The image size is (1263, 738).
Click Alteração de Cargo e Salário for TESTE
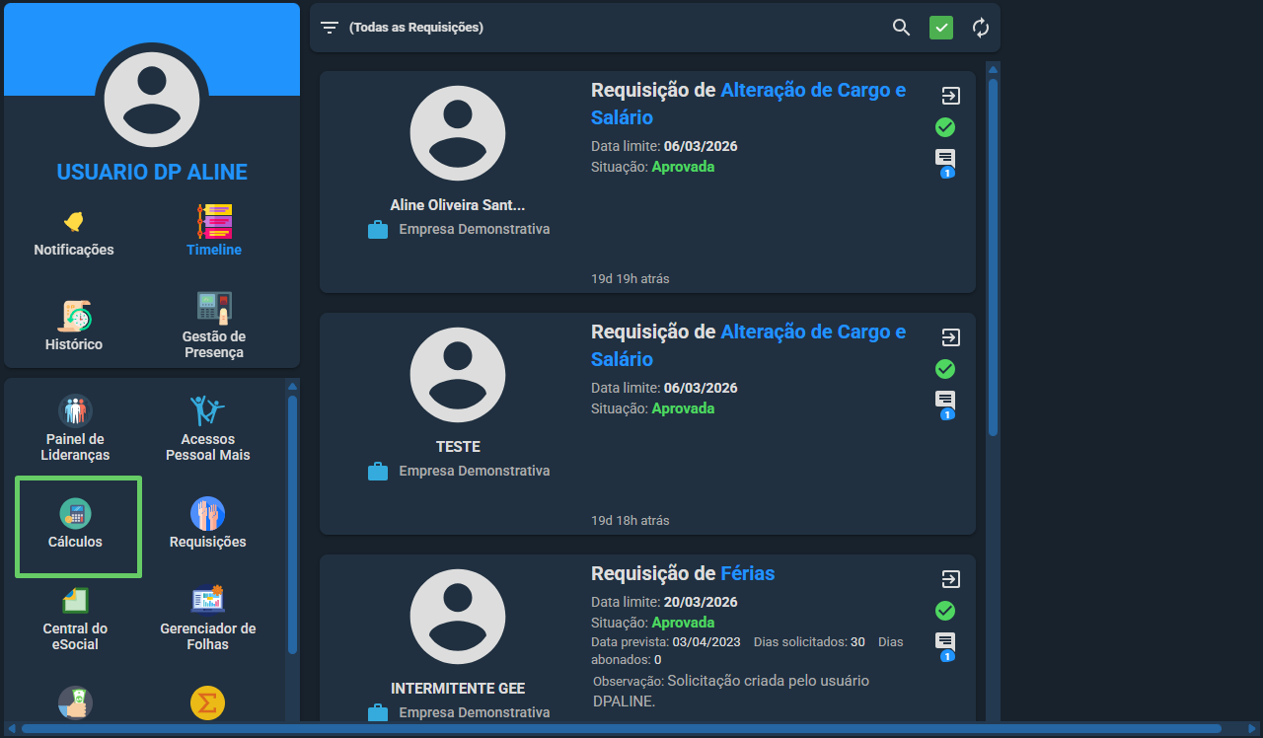click(748, 345)
